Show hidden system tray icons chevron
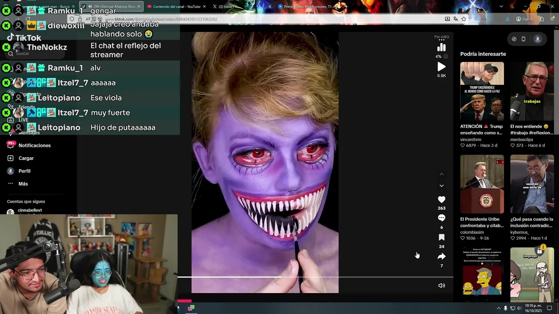 (498, 308)
